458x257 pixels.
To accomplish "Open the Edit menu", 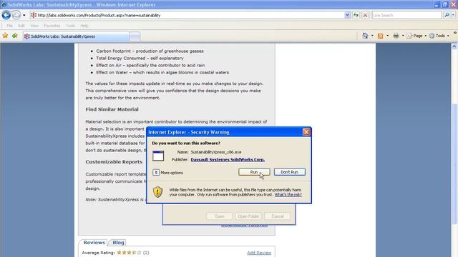I will pos(21,26).
